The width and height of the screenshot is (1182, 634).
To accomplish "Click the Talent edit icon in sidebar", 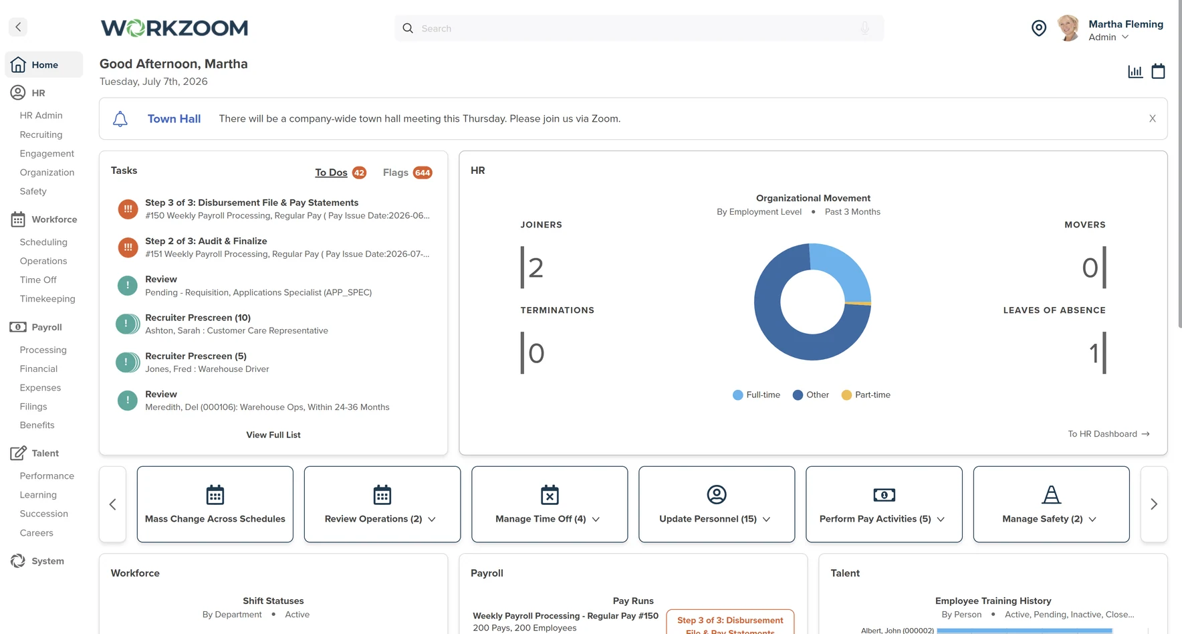I will 18,453.
